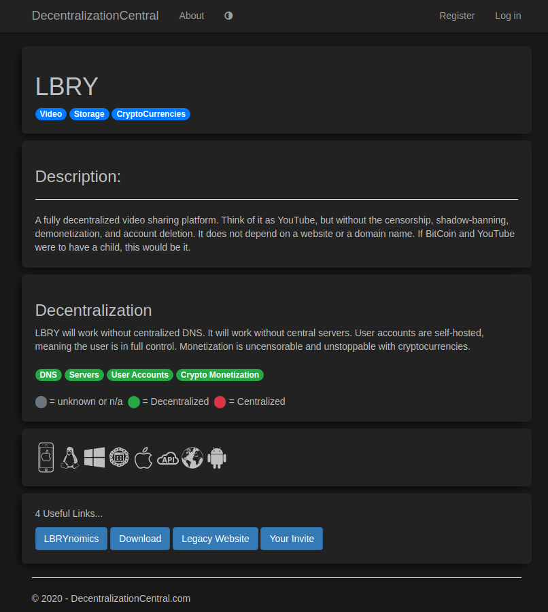Click the green Decentralized legend dot

134,402
